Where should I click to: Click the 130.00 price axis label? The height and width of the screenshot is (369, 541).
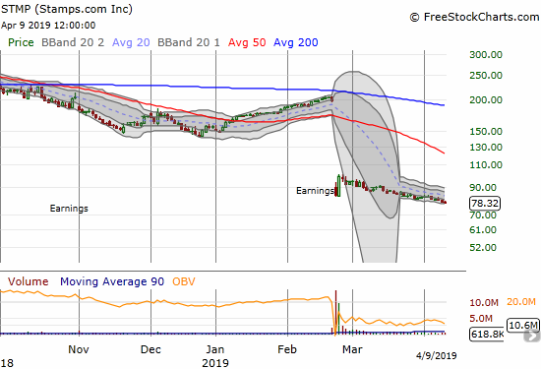486,147
